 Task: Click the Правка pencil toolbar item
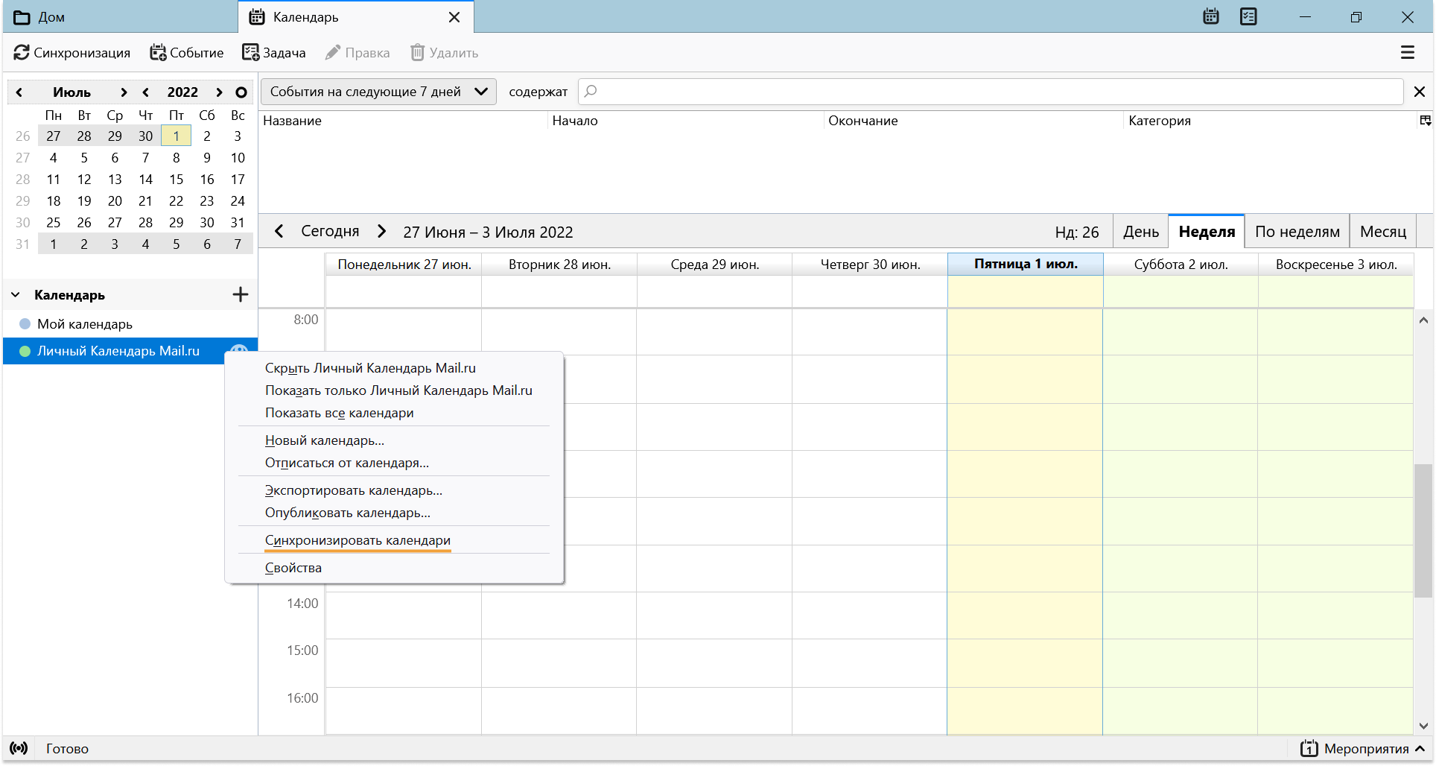pyautogui.click(x=358, y=53)
